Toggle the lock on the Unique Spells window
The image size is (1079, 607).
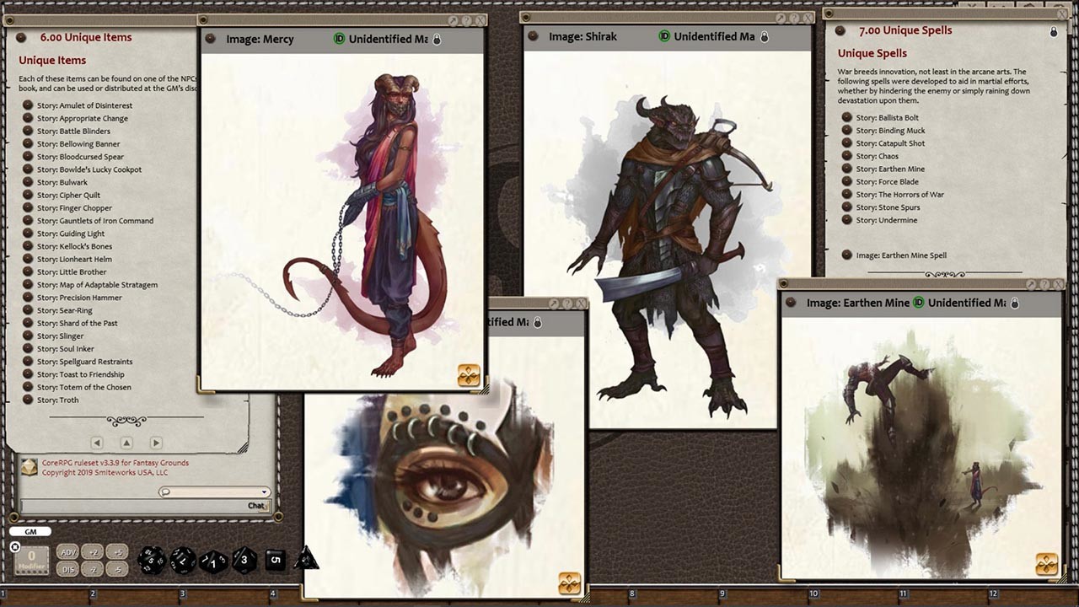[1053, 30]
